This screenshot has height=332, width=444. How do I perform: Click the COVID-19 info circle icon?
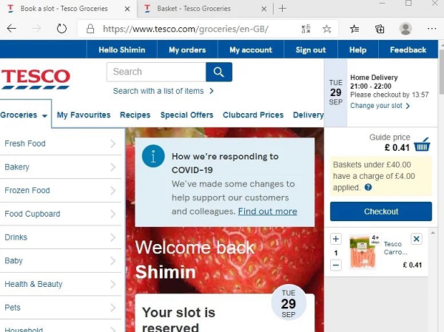[x=153, y=156]
